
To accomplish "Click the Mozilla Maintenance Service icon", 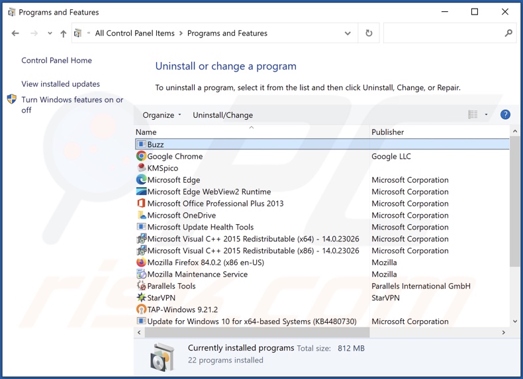I will 142,274.
